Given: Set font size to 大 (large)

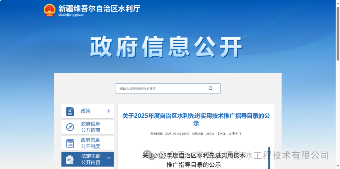Looking at the screenshot, I should 230,134.
